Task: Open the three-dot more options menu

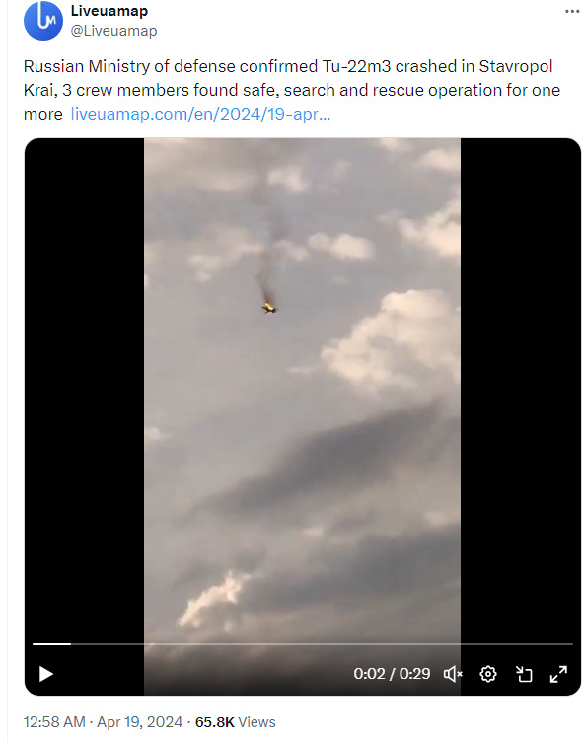Action: [572, 11]
